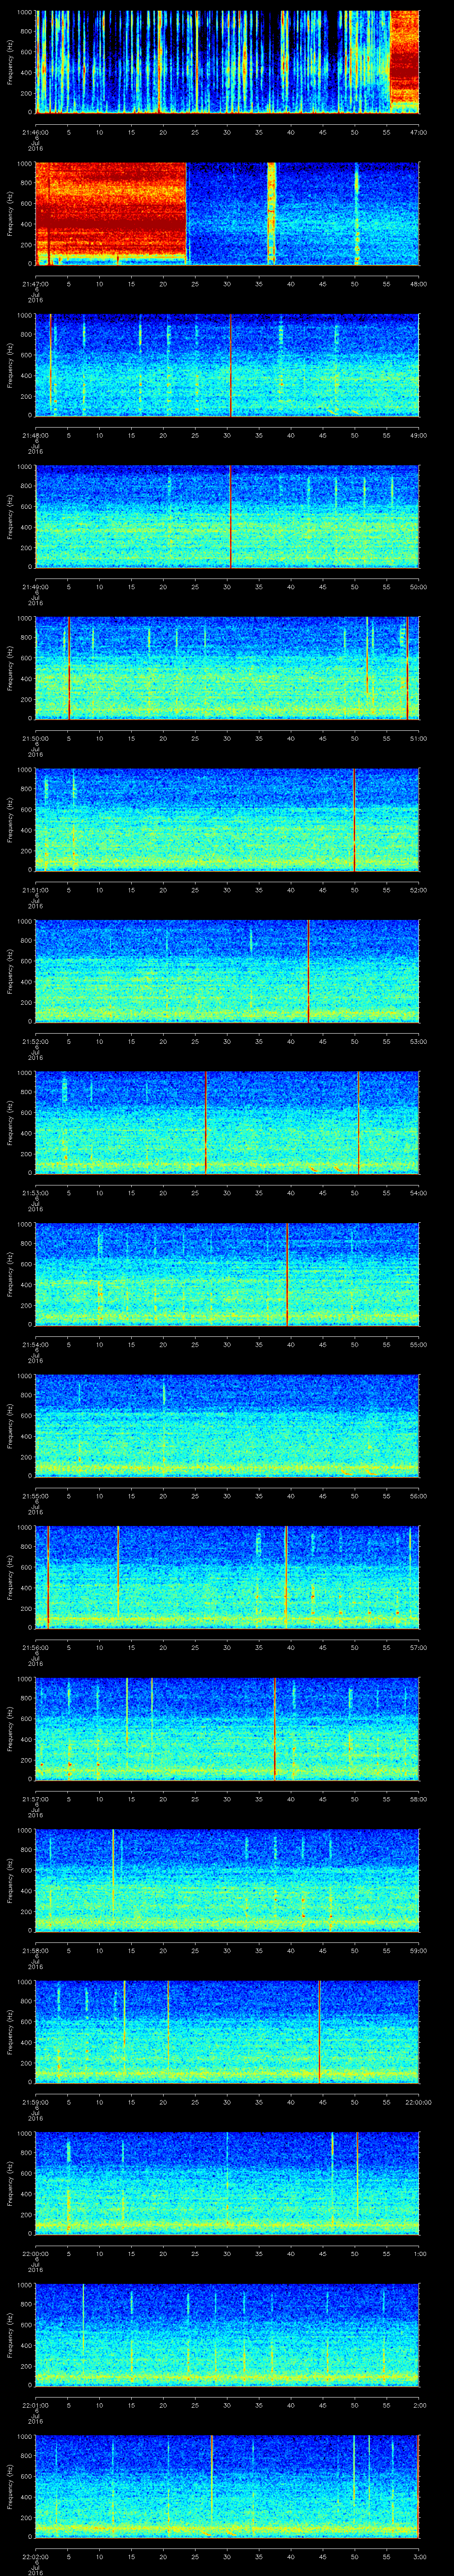This screenshot has width=454, height=2576.
Task: Select the 22:02:00 start time label
Action: 35,2557
